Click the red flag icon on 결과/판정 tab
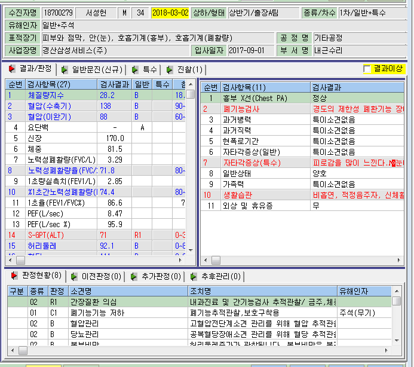414x367 pixels. coord(11,69)
